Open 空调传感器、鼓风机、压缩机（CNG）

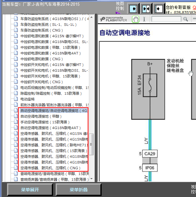point(51,168)
